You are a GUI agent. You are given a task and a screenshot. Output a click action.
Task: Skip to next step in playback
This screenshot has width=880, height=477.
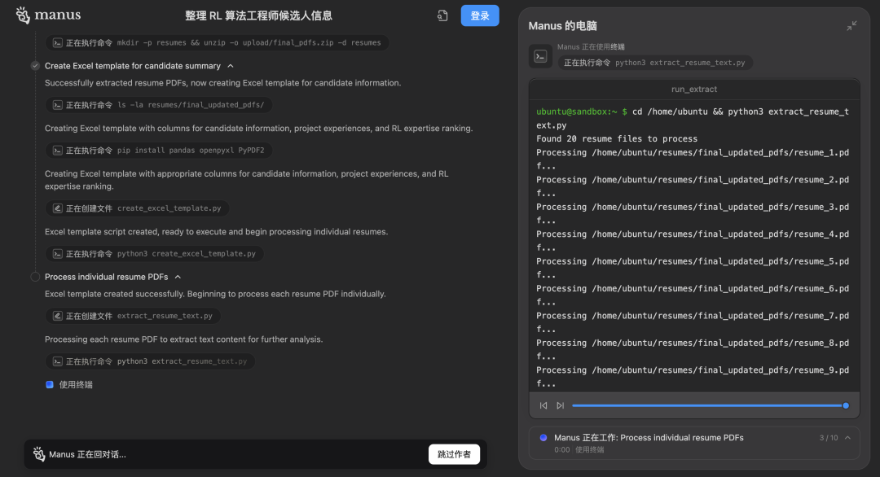click(x=560, y=405)
